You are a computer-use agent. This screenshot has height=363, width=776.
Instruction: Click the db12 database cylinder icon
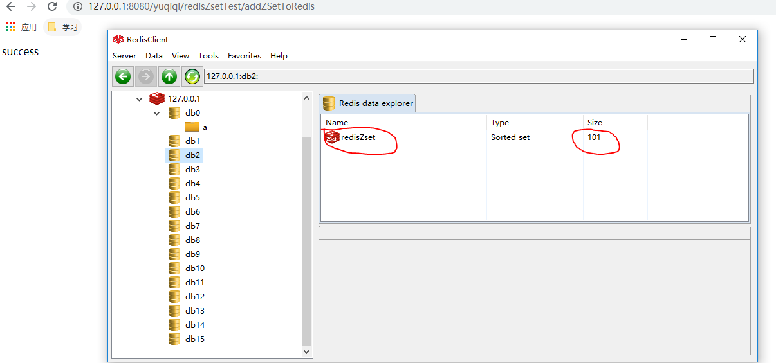[174, 296]
